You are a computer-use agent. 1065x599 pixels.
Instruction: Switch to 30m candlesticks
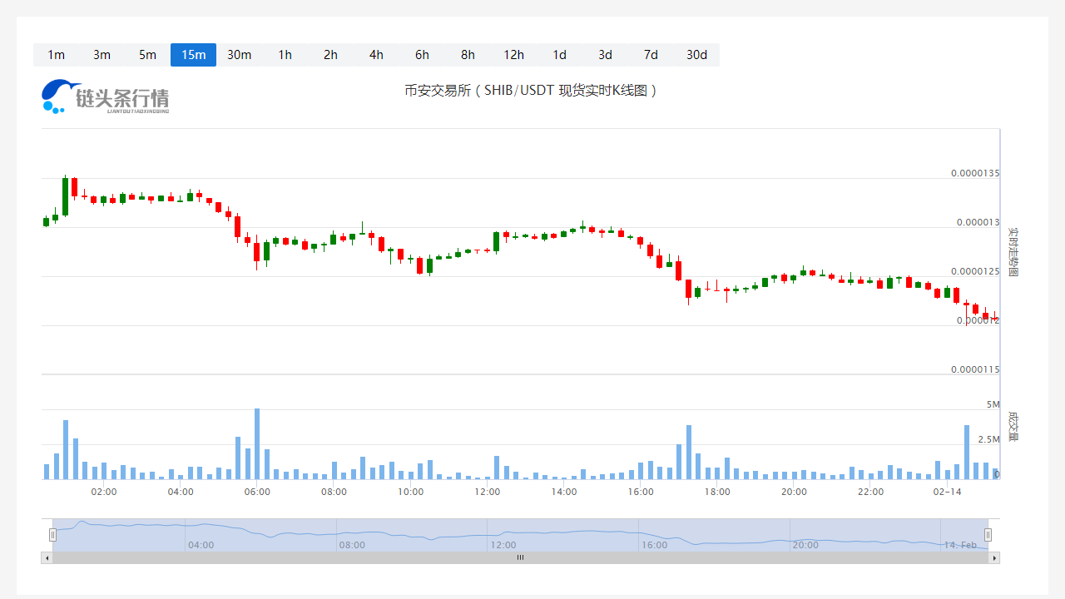pos(239,55)
